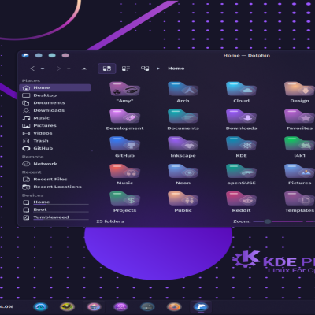Select the green folder beside KDE
The height and width of the screenshot is (315, 315).
coord(299,144)
